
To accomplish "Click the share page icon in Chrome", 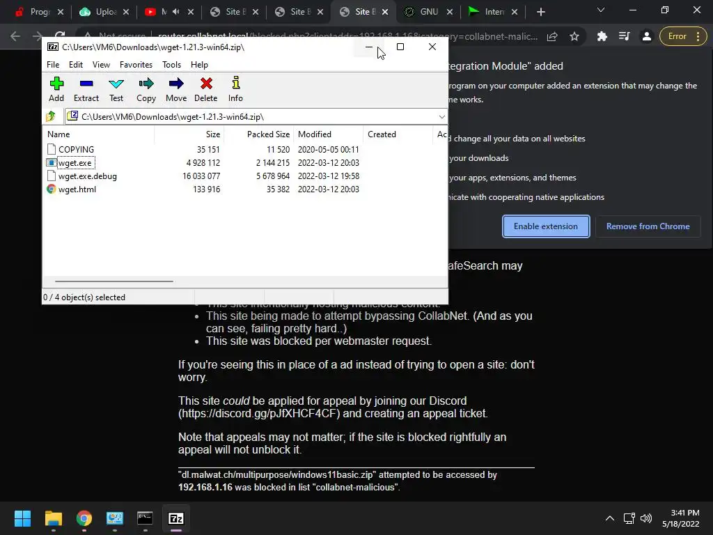I will click(552, 36).
